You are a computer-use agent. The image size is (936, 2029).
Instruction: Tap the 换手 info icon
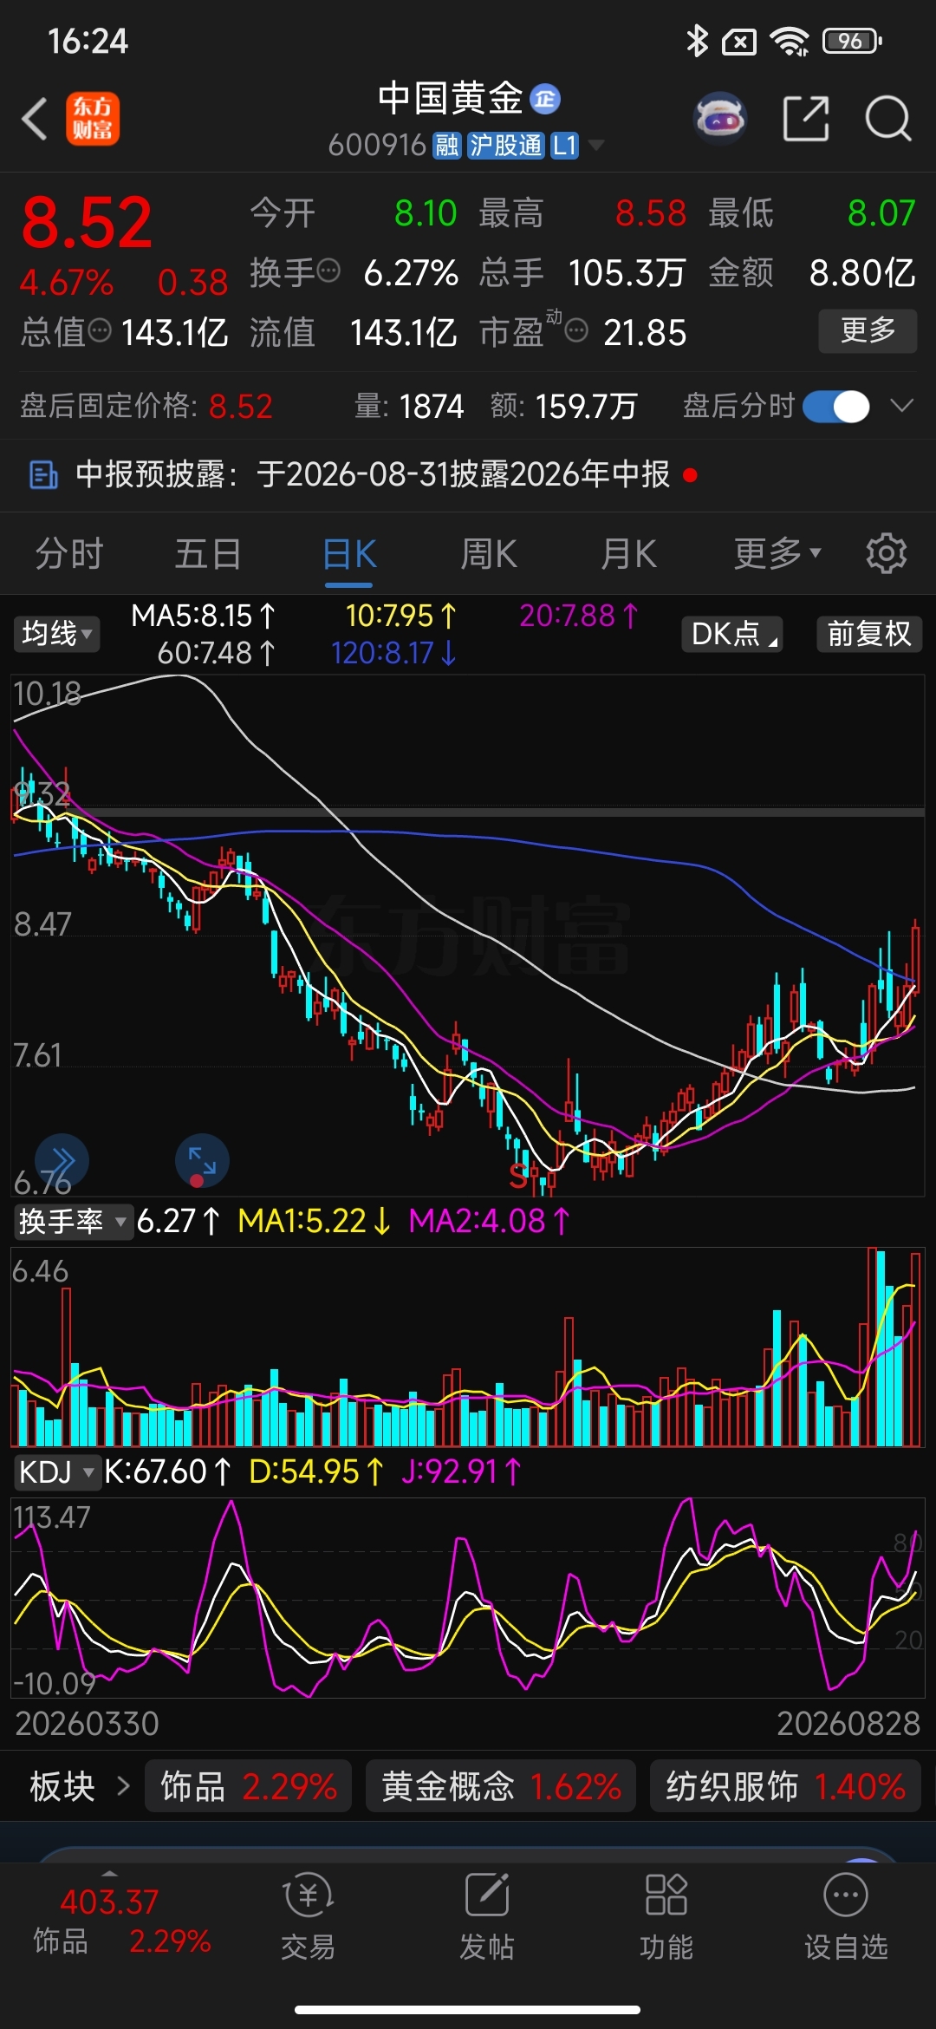(x=328, y=271)
